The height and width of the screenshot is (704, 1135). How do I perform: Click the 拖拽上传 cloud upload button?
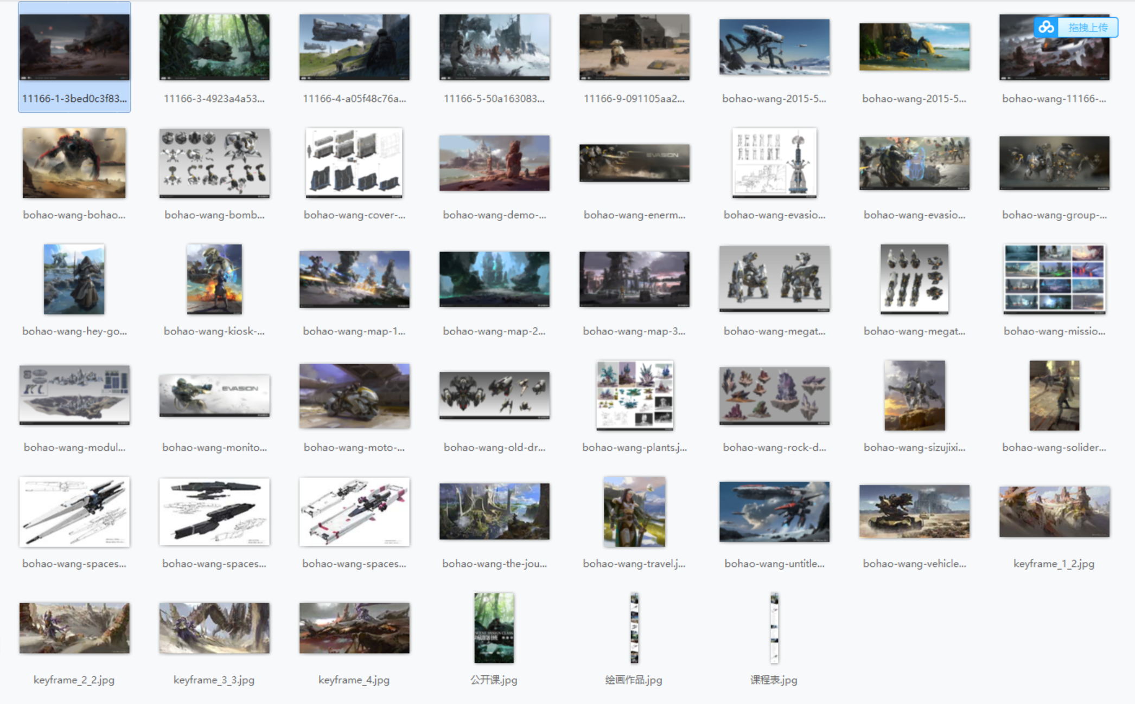pyautogui.click(x=1076, y=27)
